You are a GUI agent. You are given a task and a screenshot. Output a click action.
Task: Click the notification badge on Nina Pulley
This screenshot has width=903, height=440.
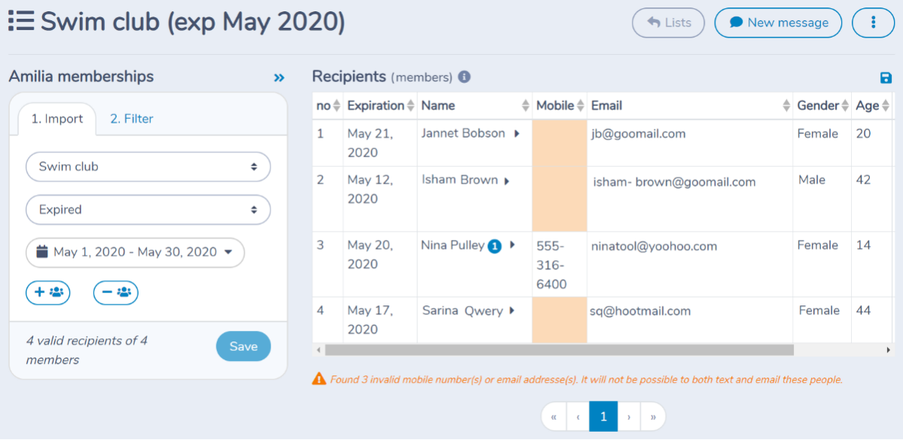click(495, 246)
